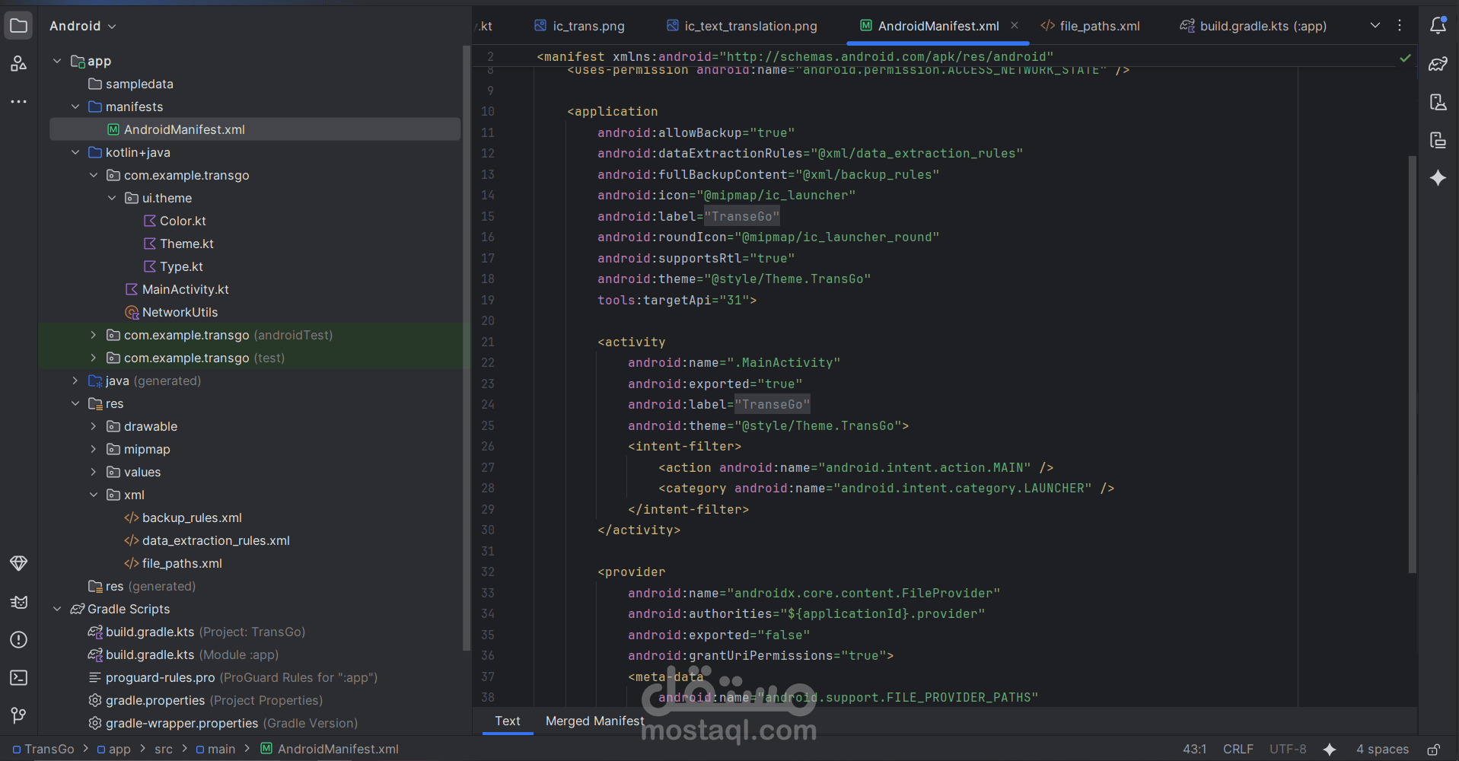Switch to Merged Manifest tab
Screen dimensions: 1459x761
point(594,721)
